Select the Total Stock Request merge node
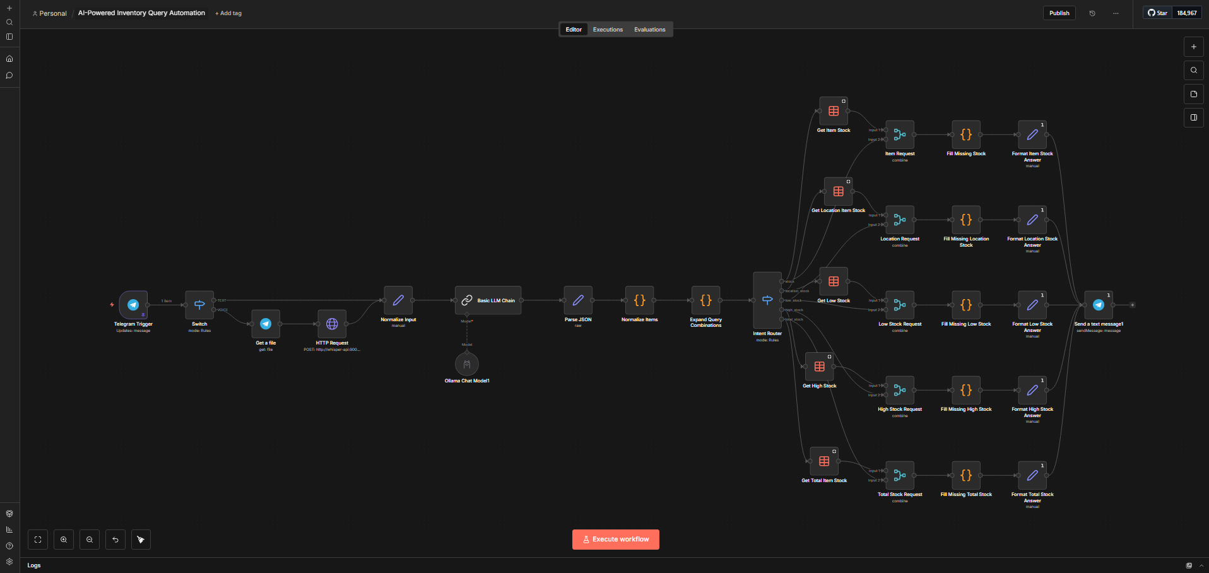The width and height of the screenshot is (1209, 573). tap(900, 475)
